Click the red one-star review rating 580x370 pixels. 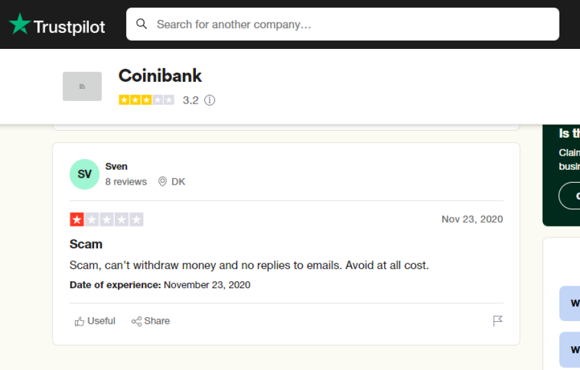pyautogui.click(x=106, y=219)
